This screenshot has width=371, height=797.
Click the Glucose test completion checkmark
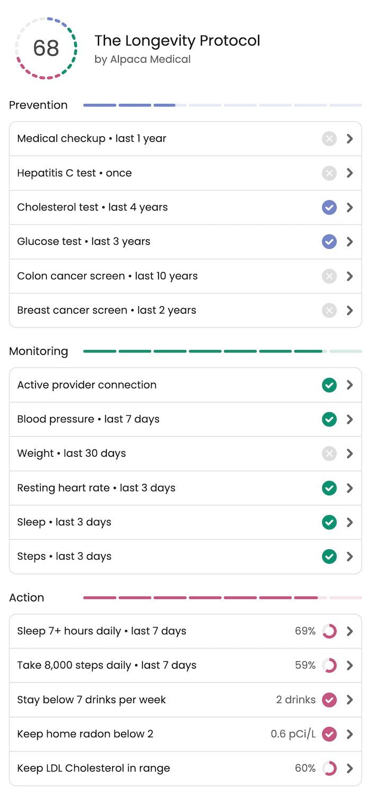(x=329, y=242)
